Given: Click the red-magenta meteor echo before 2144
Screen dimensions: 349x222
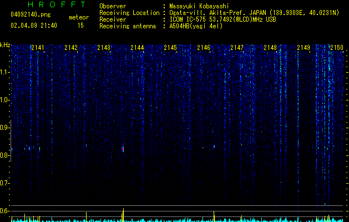Looking at the screenshot, I should [123, 149].
